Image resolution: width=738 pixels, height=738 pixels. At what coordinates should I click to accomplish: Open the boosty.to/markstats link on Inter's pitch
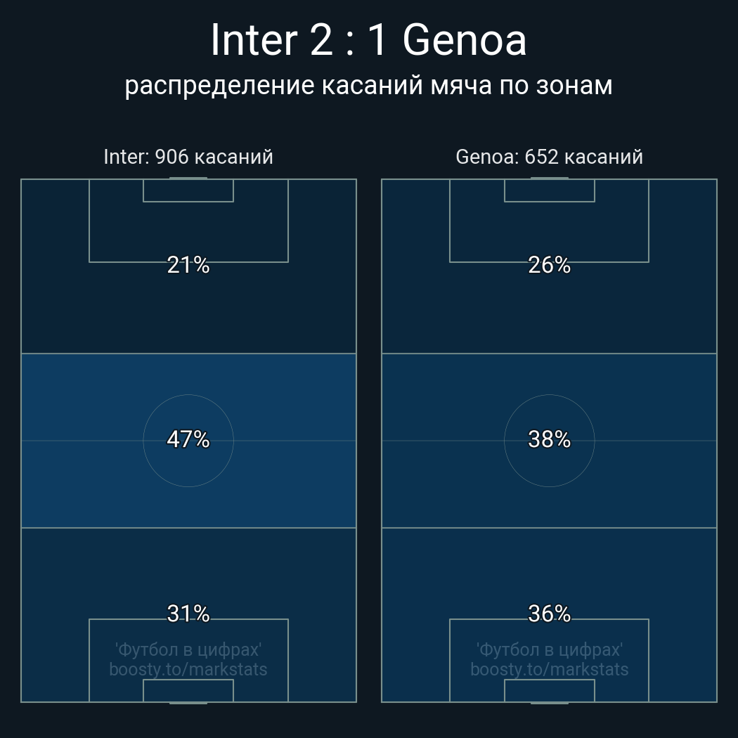[x=188, y=669]
